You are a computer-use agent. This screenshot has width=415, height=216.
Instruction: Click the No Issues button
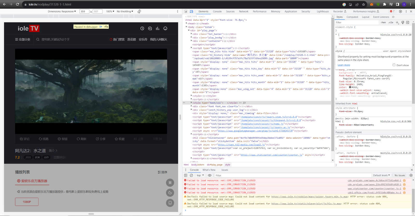coord(400,175)
